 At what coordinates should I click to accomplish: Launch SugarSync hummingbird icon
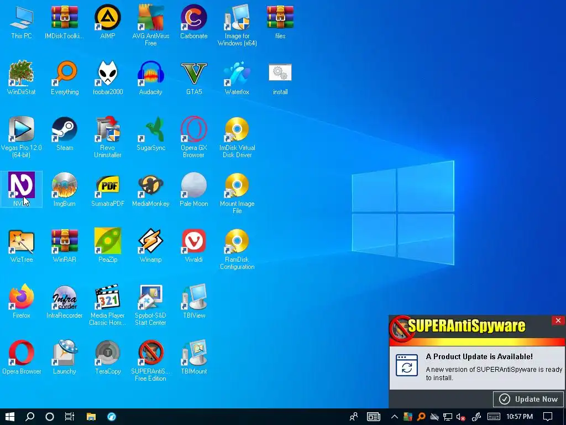[x=150, y=134]
